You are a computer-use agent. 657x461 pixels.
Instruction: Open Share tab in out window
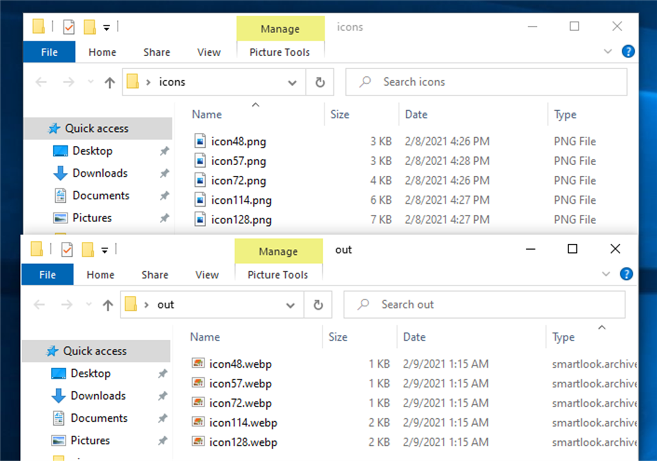pos(155,275)
